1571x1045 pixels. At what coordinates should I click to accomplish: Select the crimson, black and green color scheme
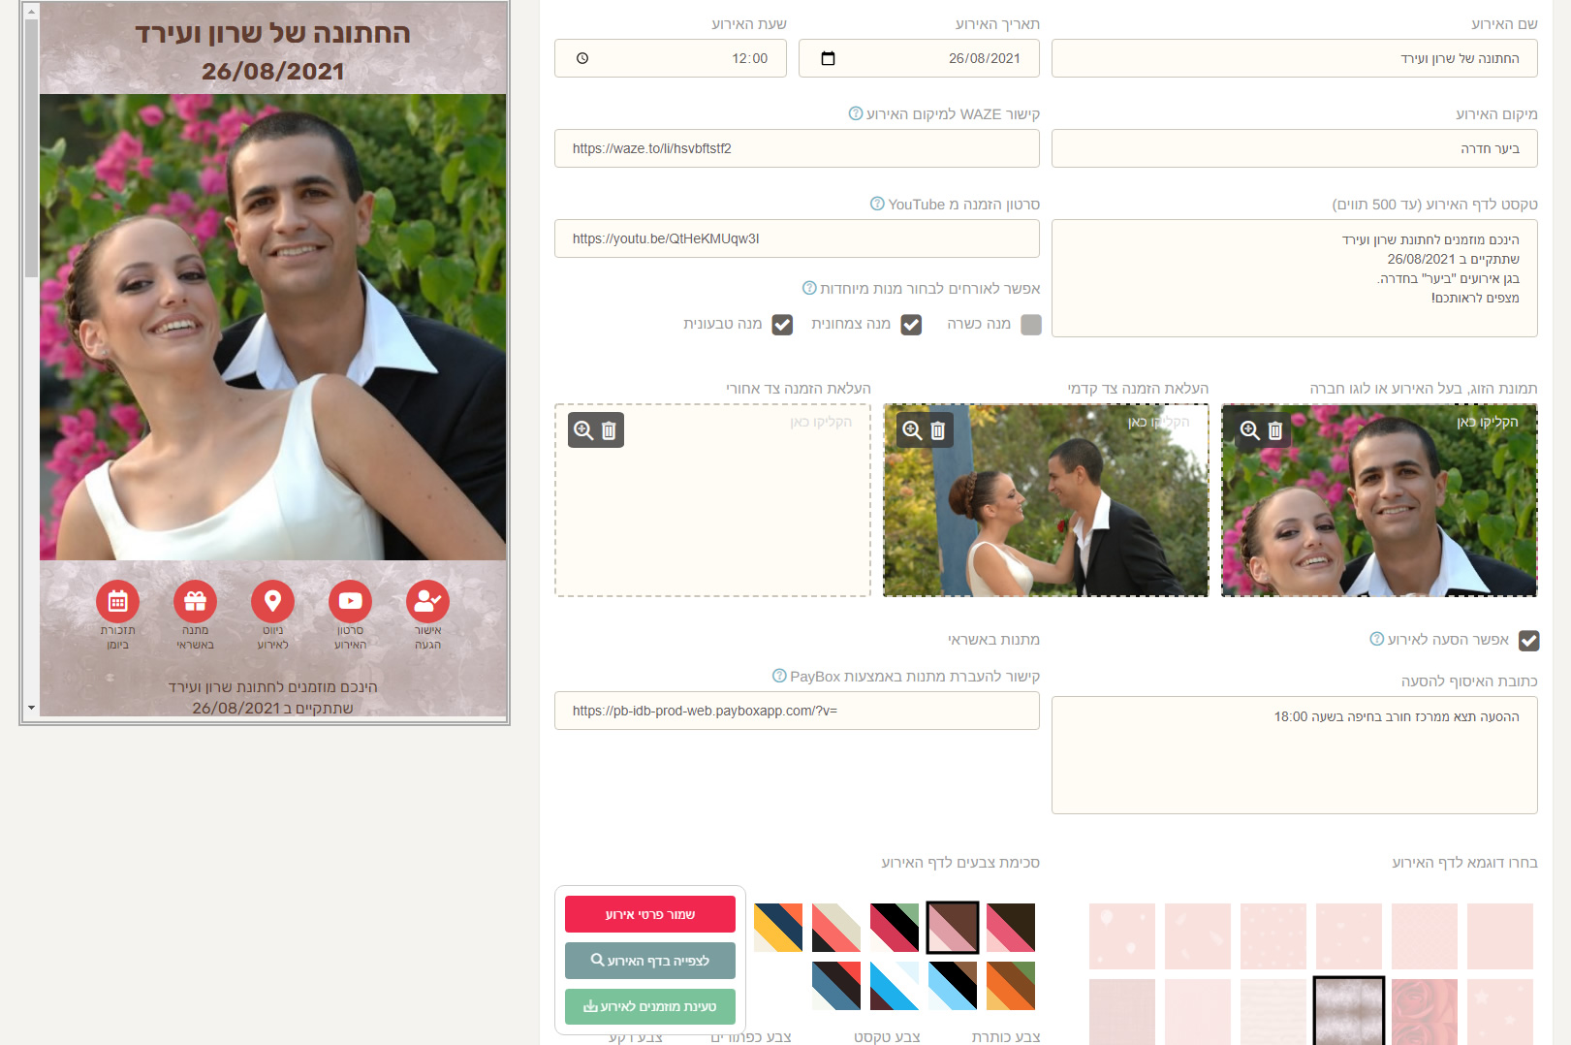[895, 928]
